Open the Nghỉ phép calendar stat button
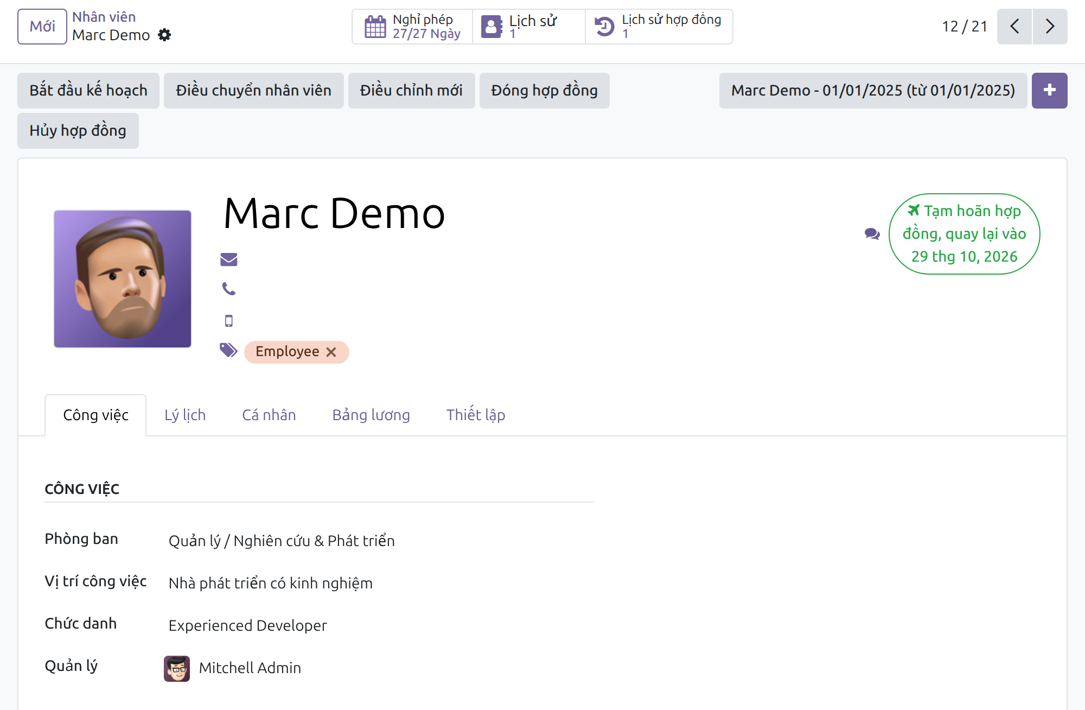1085x710 pixels. [412, 27]
